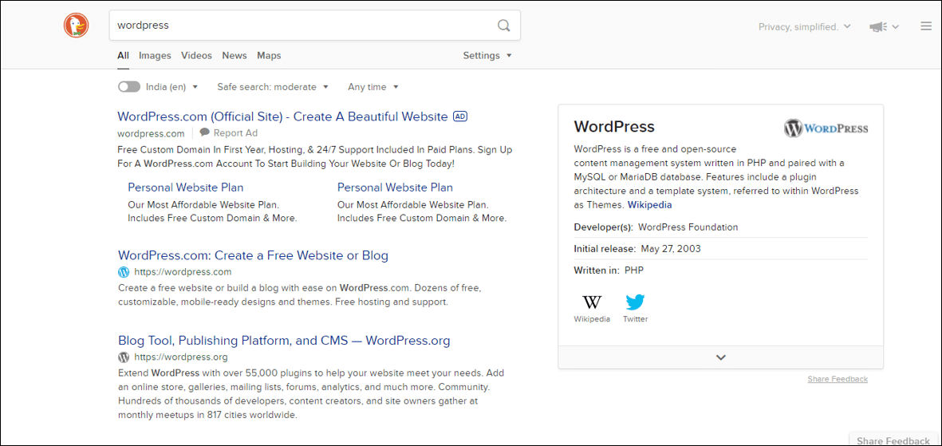
Task: Open the Twitter bird icon
Action: 635,302
